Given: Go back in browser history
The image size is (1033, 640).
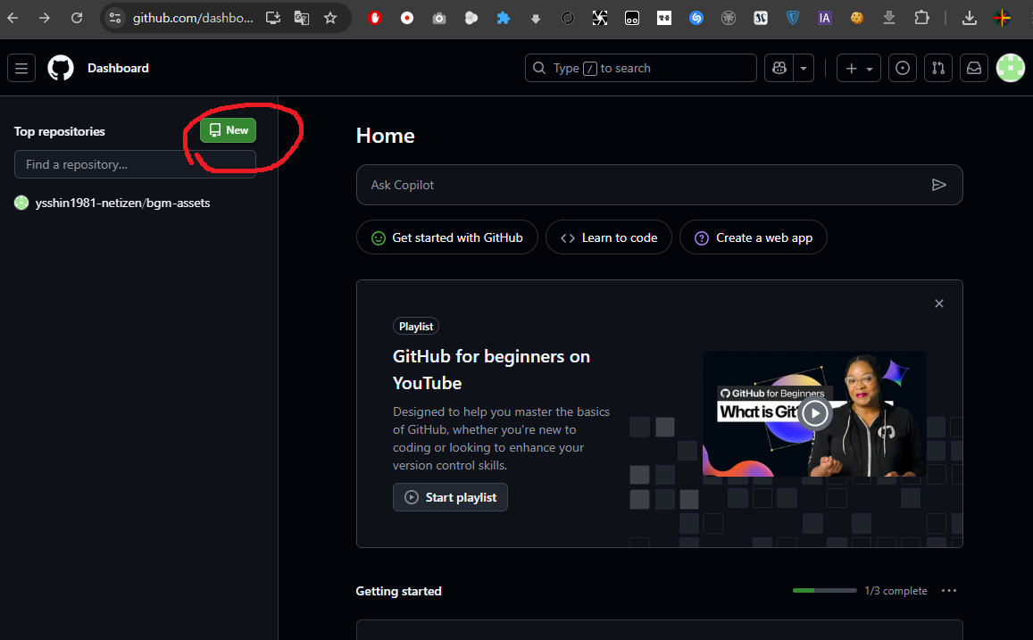Looking at the screenshot, I should 12,18.
